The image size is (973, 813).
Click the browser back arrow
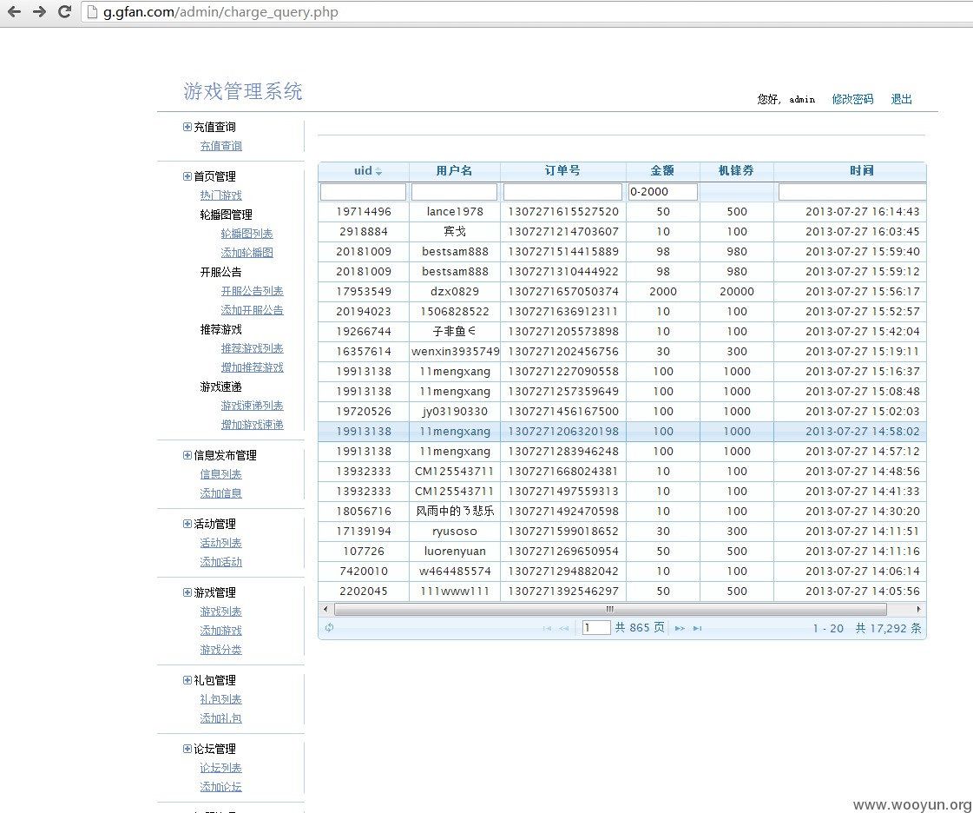pyautogui.click(x=14, y=12)
